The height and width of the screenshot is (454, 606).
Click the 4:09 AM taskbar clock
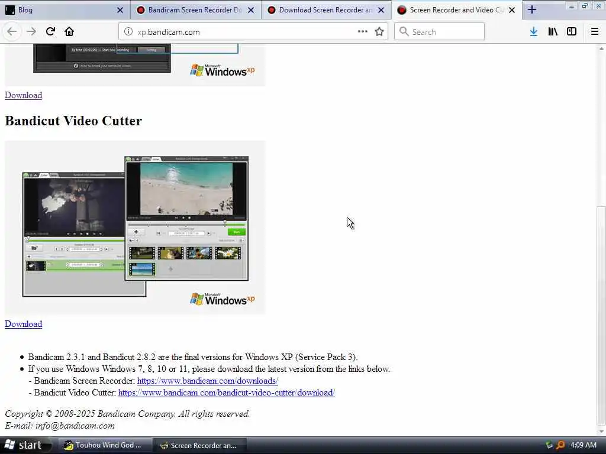(584, 445)
